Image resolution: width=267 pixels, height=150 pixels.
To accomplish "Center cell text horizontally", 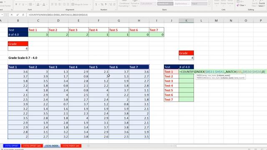I will coord(56,4).
